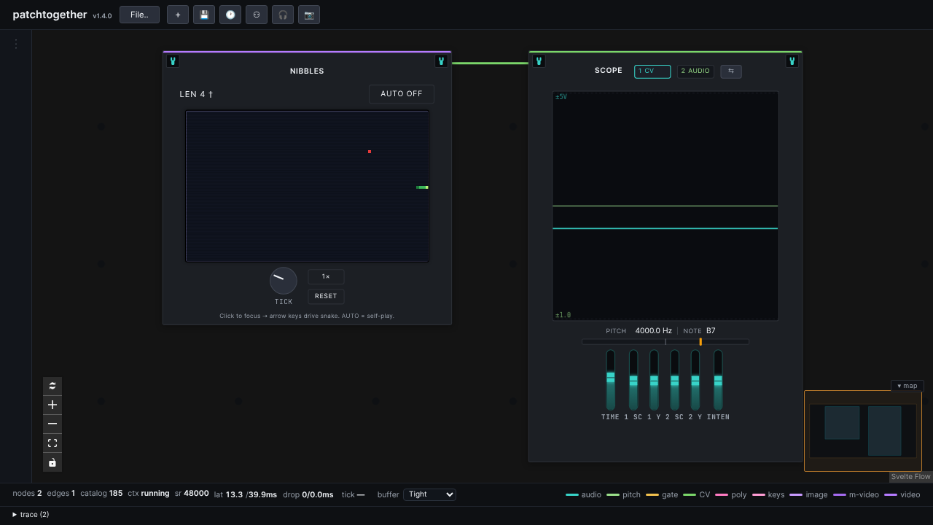Screen dimensions: 933x525
Task: Click the NOTE B7 readout
Action: 699,331
